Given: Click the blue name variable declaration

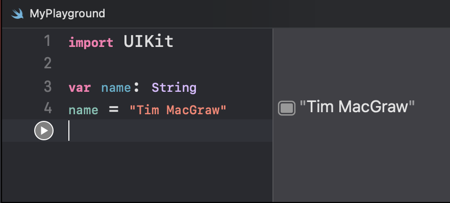Looking at the screenshot, I should point(116,88).
